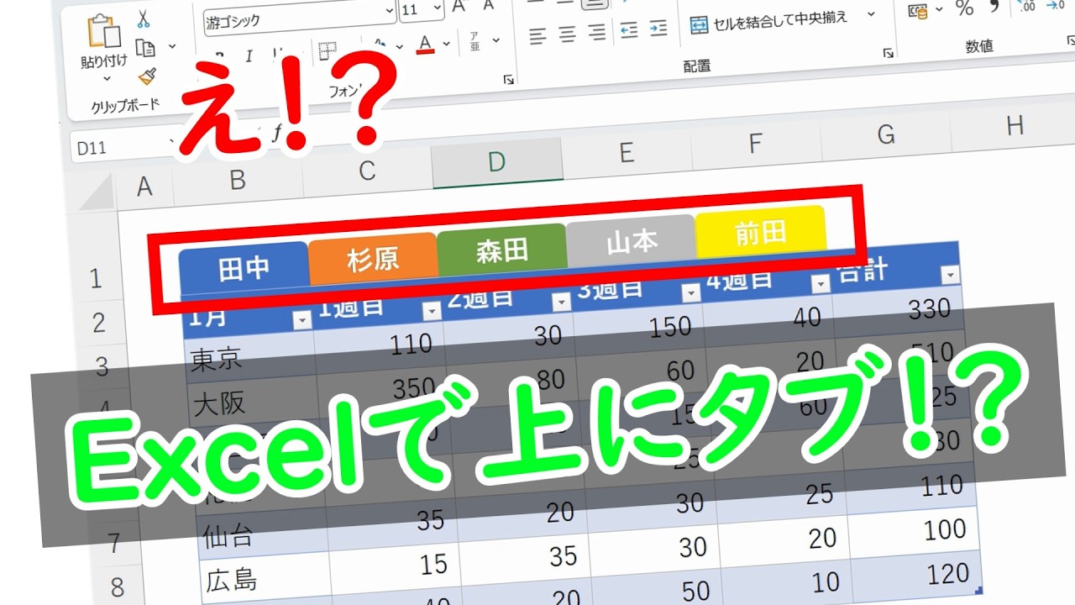Click the accounting number format icon
The image size is (1075, 605).
pyautogui.click(x=920, y=11)
